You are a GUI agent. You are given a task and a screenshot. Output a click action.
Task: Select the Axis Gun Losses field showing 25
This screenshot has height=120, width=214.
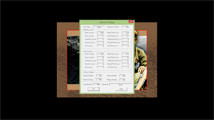(101, 57)
